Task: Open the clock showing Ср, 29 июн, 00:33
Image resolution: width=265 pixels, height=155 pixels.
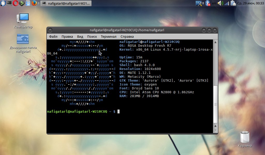Action: [x=251, y=3]
